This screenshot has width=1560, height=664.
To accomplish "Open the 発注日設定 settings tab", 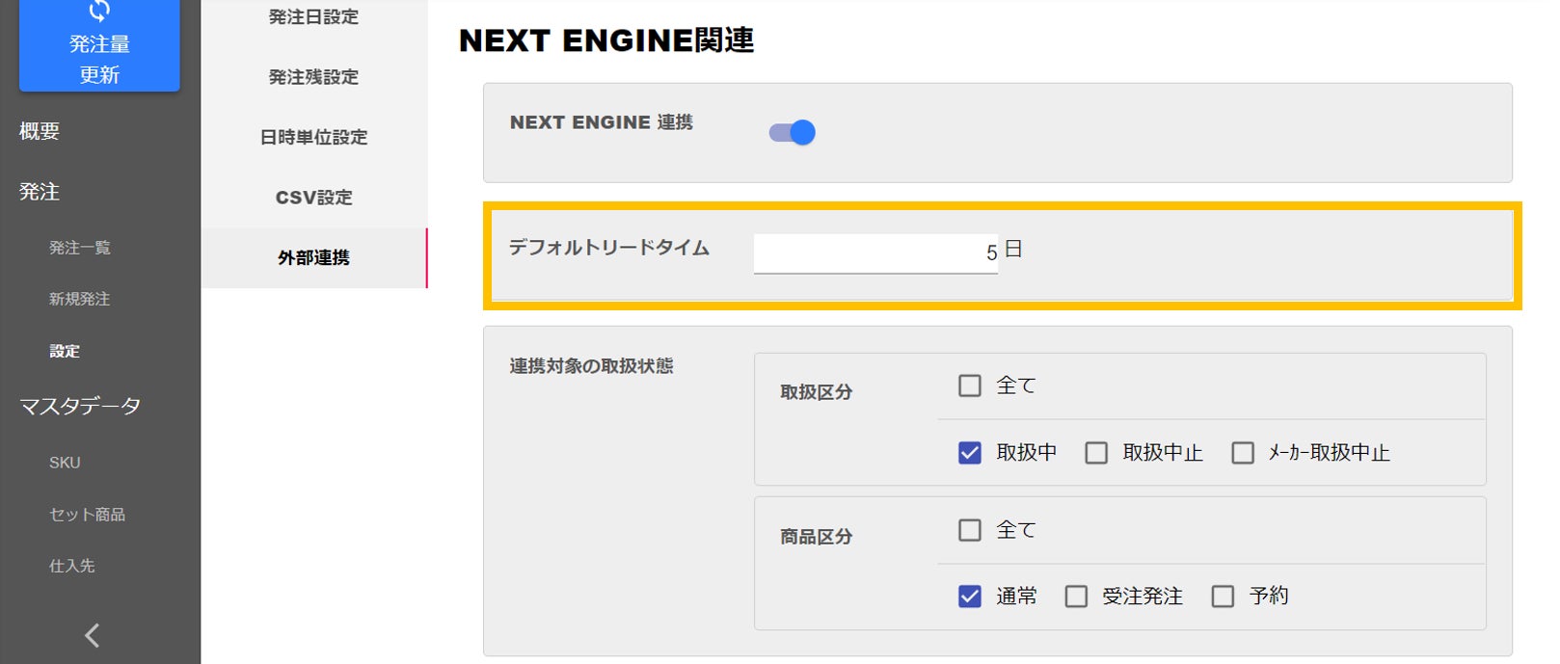I will click(313, 17).
